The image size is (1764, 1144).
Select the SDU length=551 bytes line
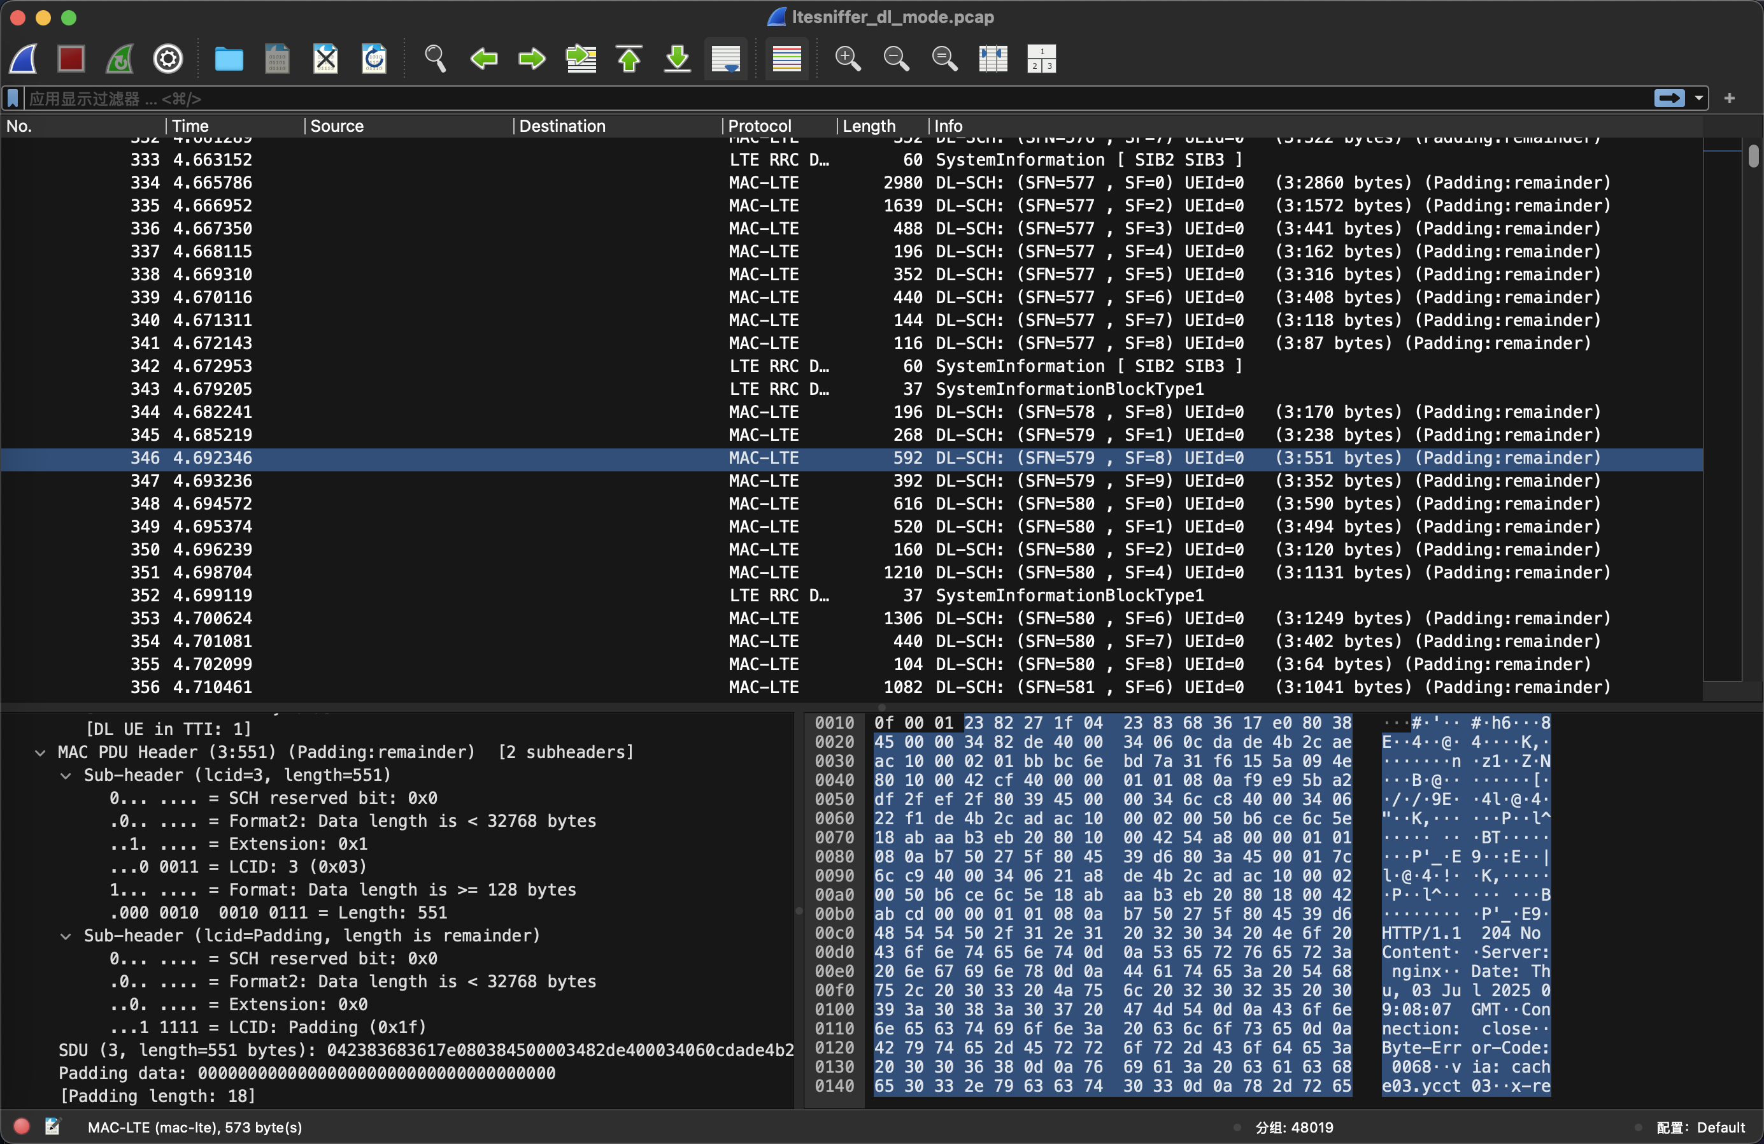(426, 1050)
